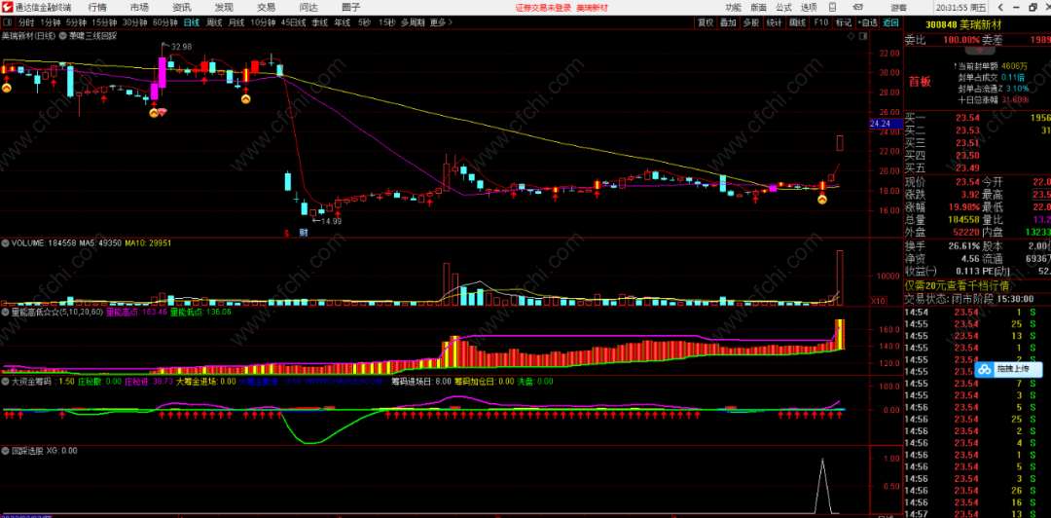Click the 游客 guest account button
The width and height of the screenshot is (1051, 518).
click(899, 8)
